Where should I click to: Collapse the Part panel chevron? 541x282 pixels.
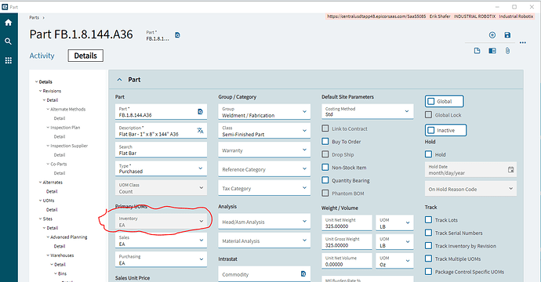(119, 80)
